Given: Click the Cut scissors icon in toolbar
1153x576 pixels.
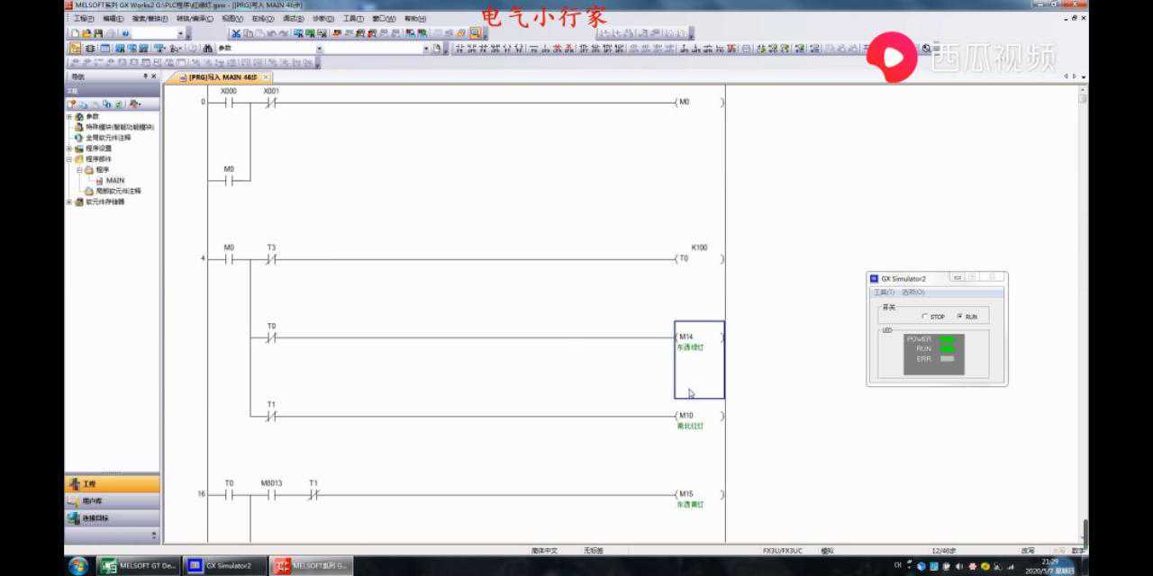Looking at the screenshot, I should tap(236, 33).
